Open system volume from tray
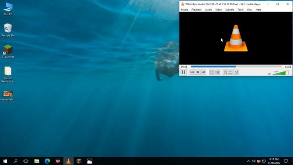Screen dimensions: 293x165 coord(253,161)
